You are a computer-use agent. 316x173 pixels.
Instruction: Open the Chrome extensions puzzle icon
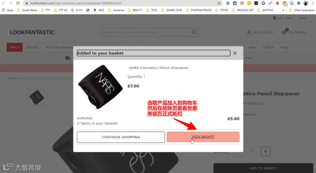[299, 3]
